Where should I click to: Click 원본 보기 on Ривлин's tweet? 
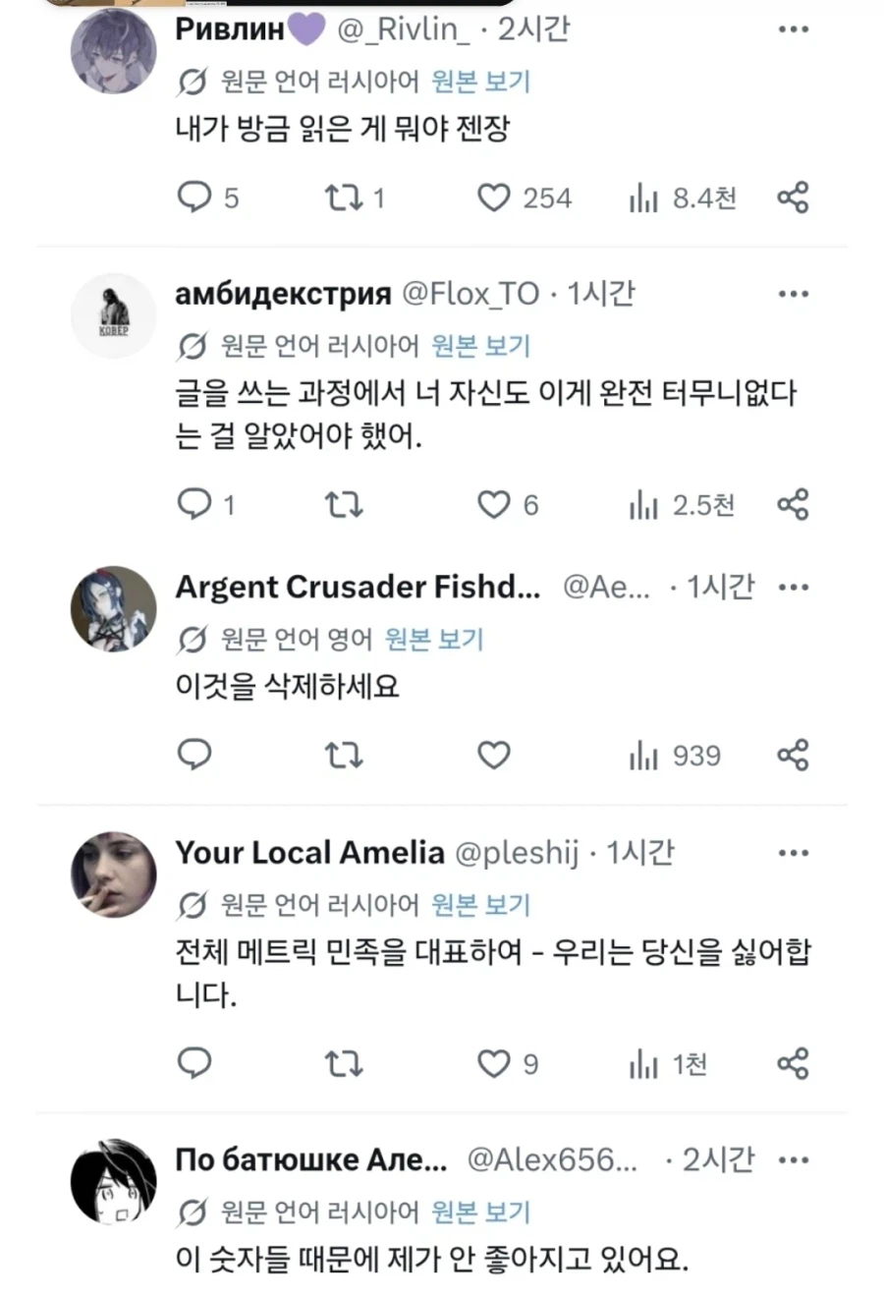click(479, 82)
